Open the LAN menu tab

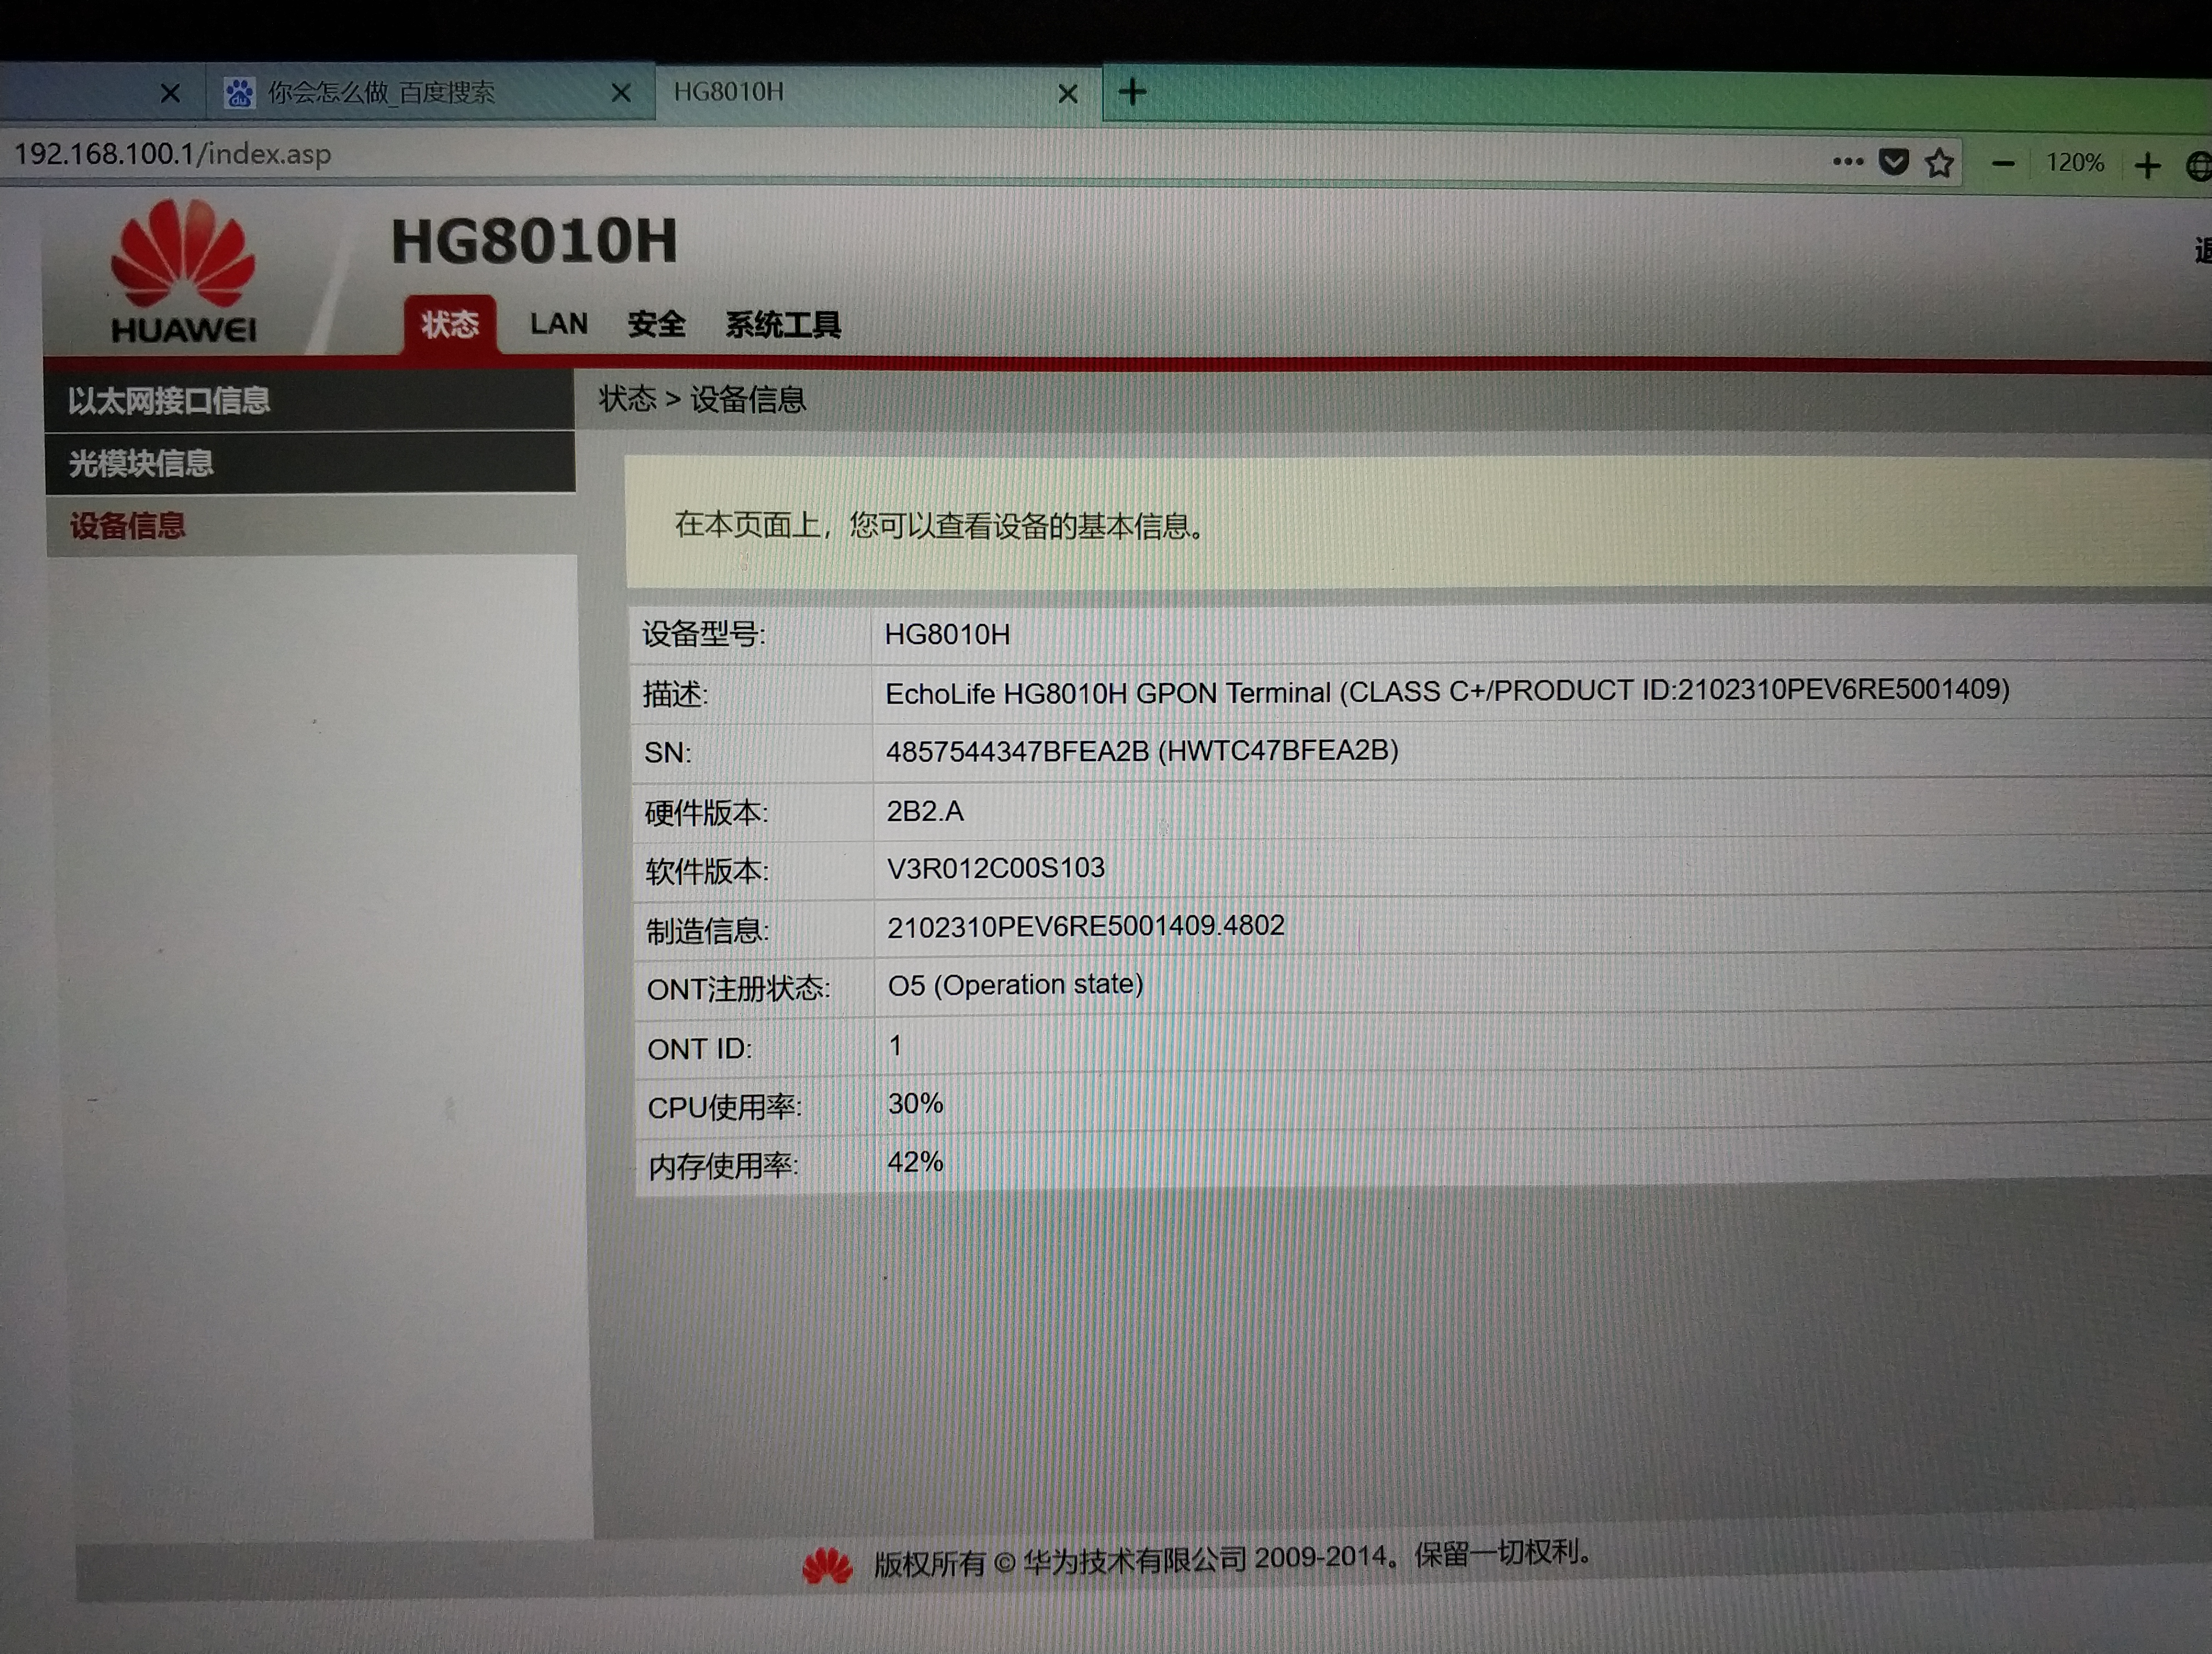[x=559, y=323]
